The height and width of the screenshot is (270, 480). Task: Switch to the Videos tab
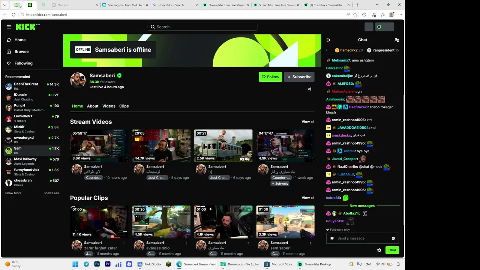109,106
